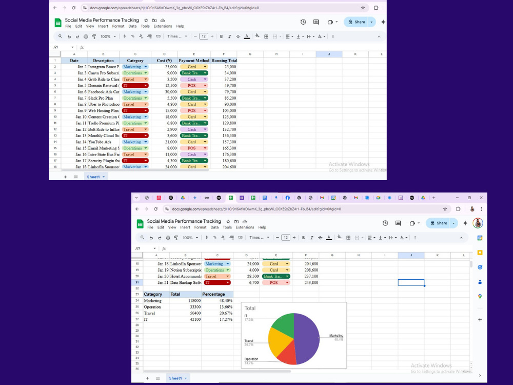Open comments icon in the upper window header
This screenshot has height=385, width=513.
pyautogui.click(x=316, y=22)
